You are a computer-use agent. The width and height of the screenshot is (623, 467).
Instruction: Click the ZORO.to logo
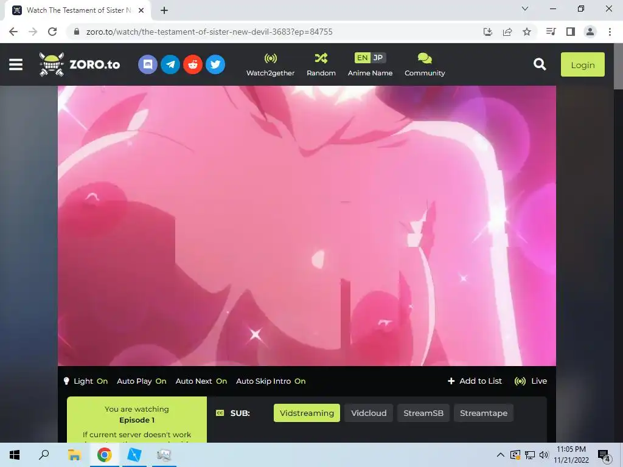coord(80,64)
